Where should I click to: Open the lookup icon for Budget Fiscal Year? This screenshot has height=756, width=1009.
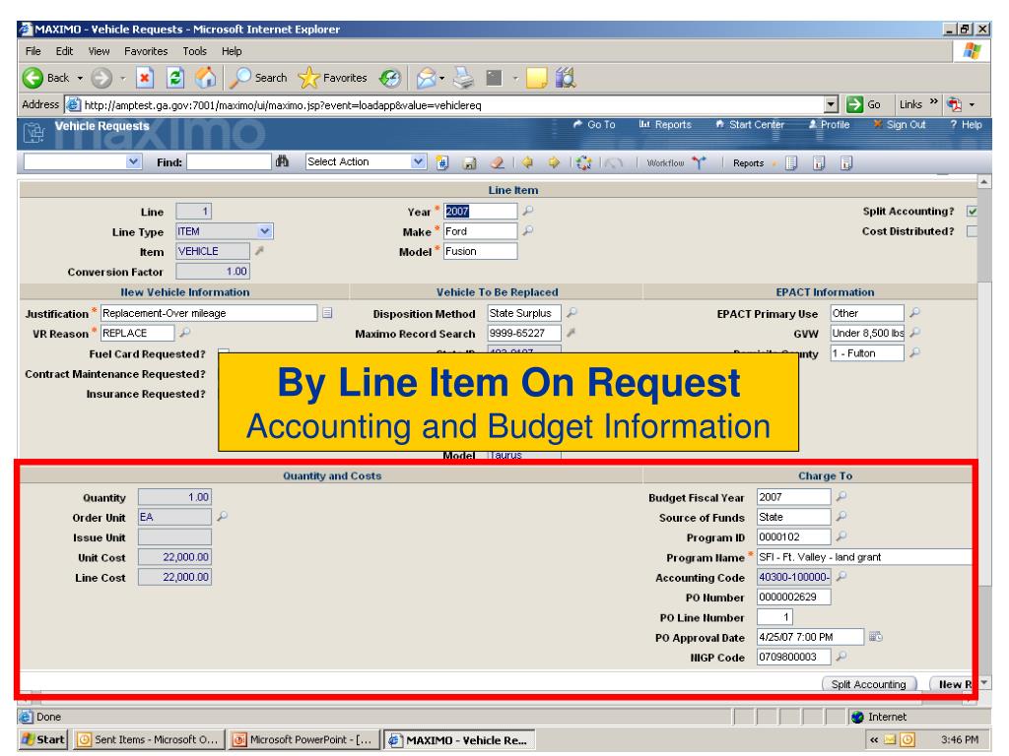click(x=841, y=496)
